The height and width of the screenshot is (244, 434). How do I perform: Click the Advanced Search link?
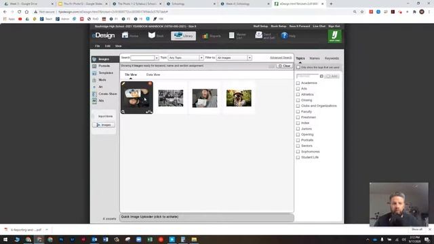click(x=281, y=58)
